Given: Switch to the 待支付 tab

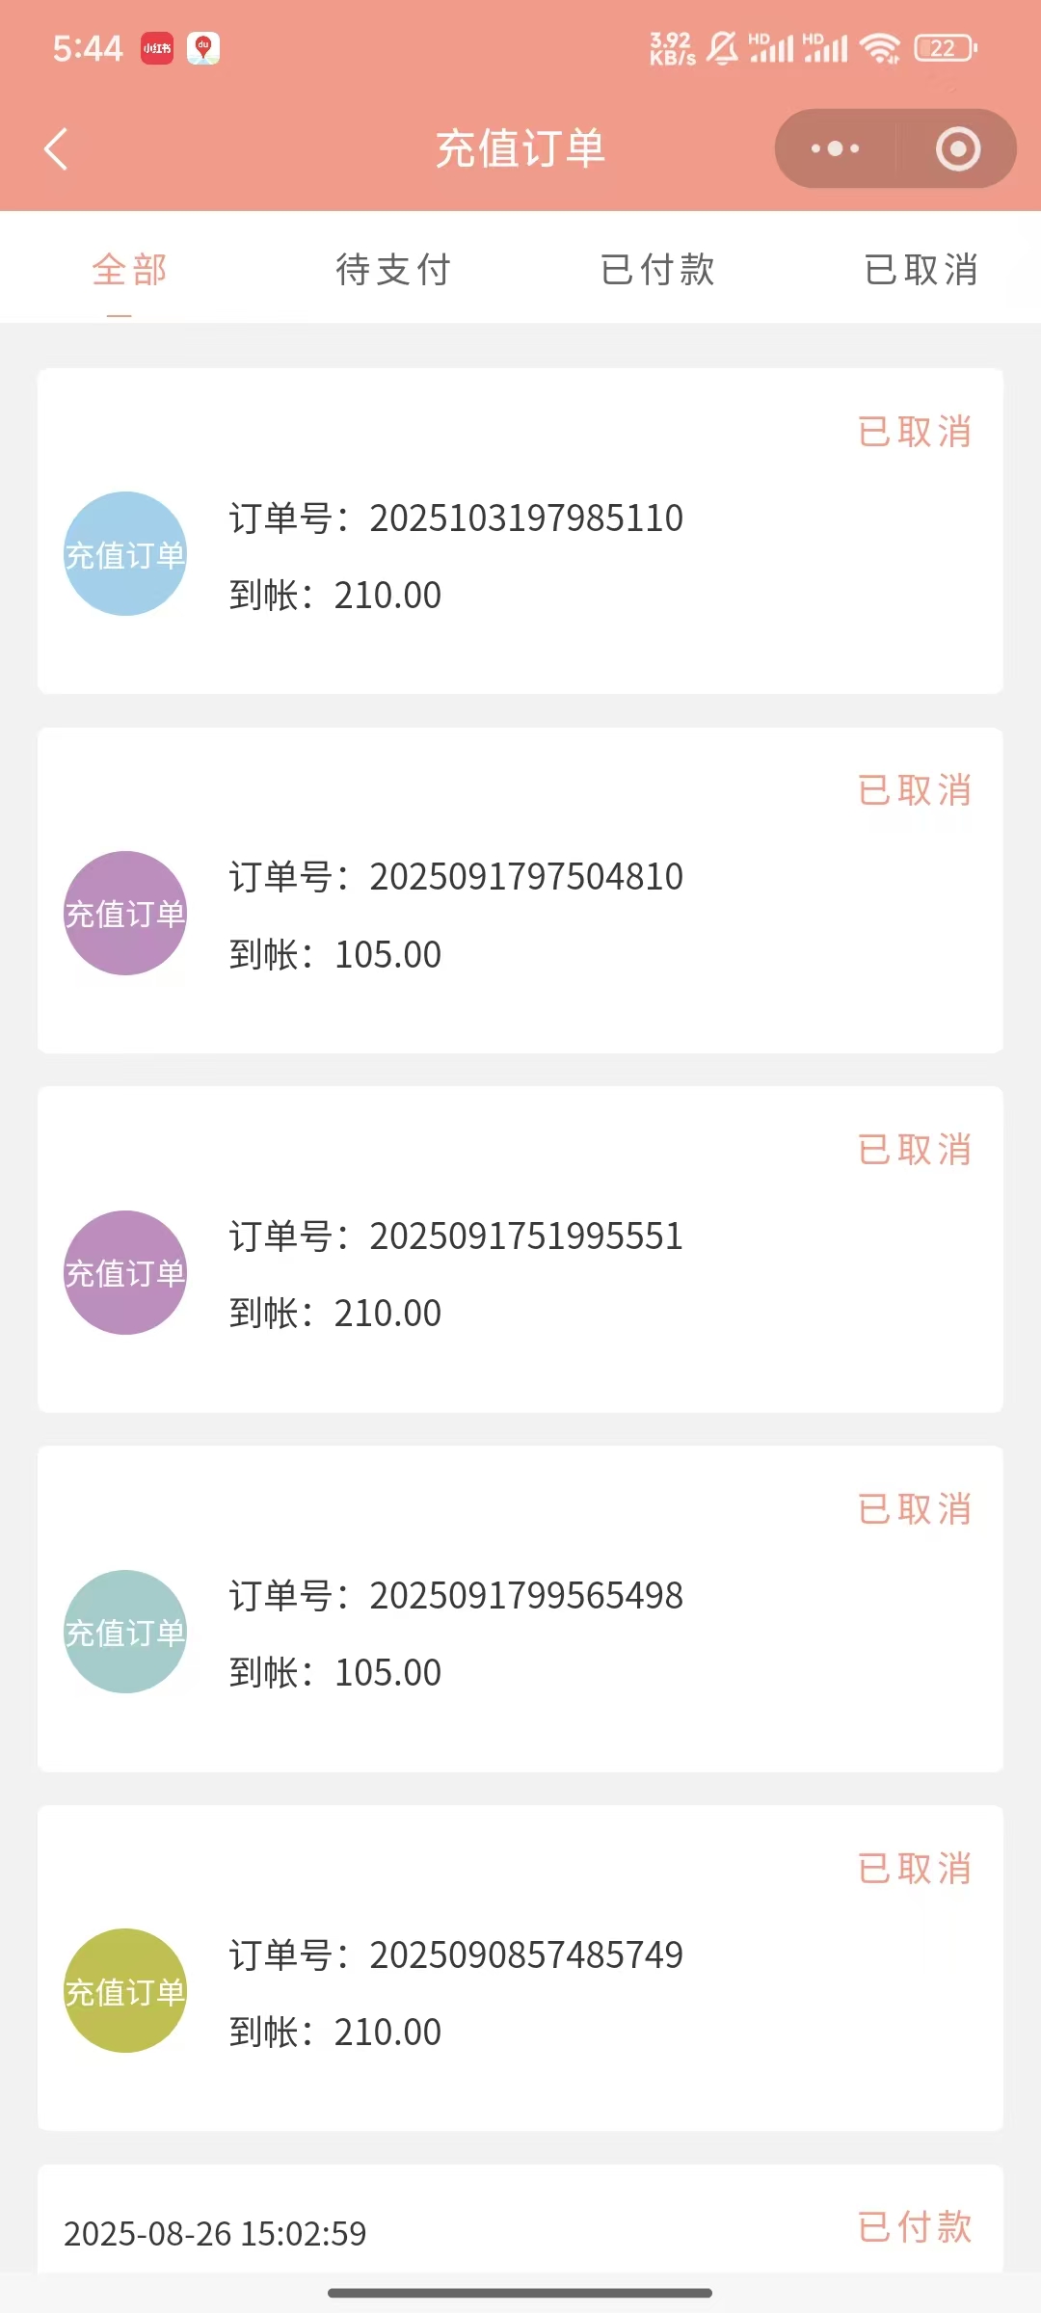Looking at the screenshot, I should [x=393, y=270].
